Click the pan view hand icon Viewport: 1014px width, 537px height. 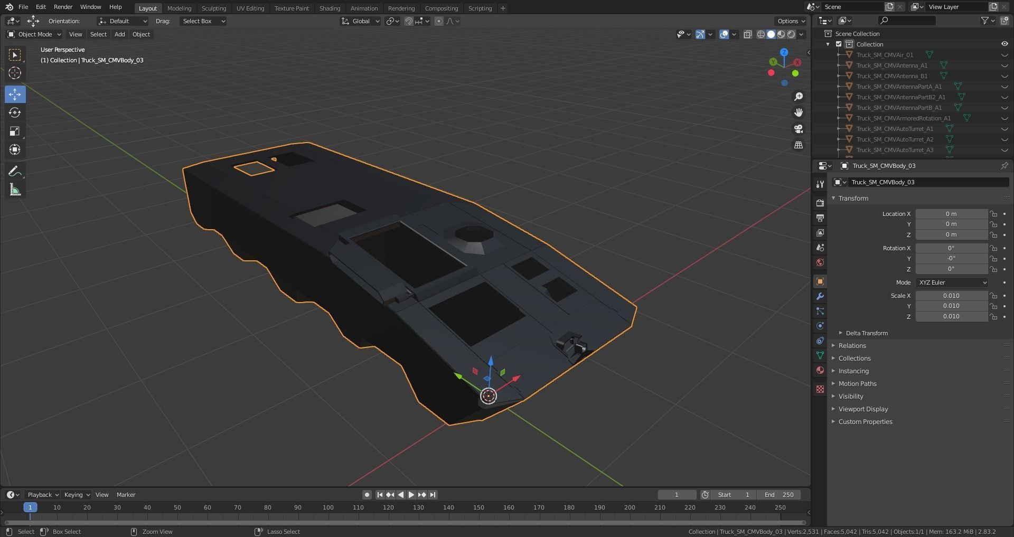(799, 112)
